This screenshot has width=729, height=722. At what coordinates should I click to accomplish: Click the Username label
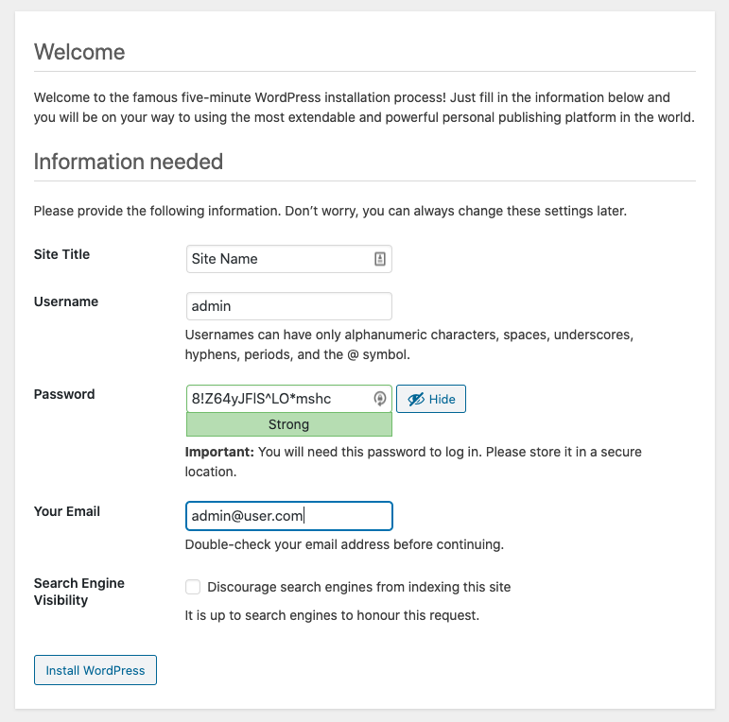pyautogui.click(x=66, y=301)
